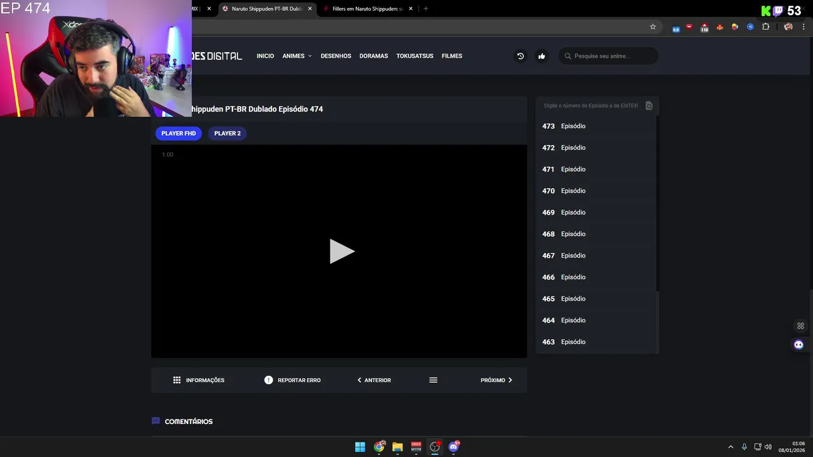813x457 pixels.
Task: Click the thumbs-up like icon in header
Action: (542, 56)
